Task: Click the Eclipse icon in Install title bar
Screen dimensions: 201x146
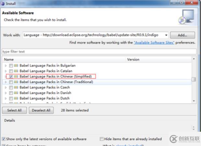Action: pos(3,4)
